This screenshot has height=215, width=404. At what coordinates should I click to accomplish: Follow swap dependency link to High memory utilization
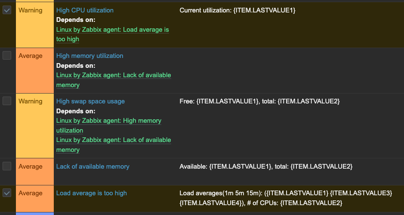pyautogui.click(x=109, y=125)
